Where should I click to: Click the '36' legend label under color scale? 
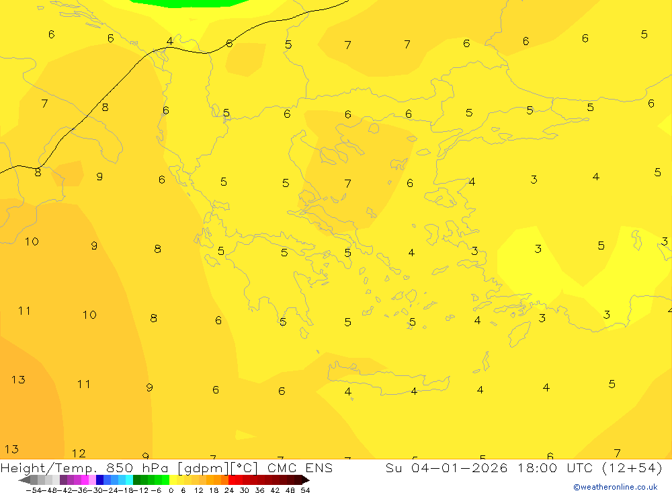(x=259, y=490)
